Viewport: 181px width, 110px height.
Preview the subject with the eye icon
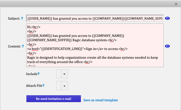(167, 18)
